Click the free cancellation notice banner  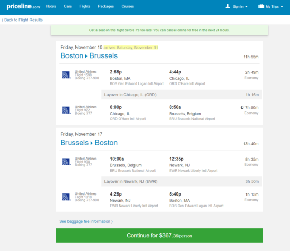(x=159, y=30)
